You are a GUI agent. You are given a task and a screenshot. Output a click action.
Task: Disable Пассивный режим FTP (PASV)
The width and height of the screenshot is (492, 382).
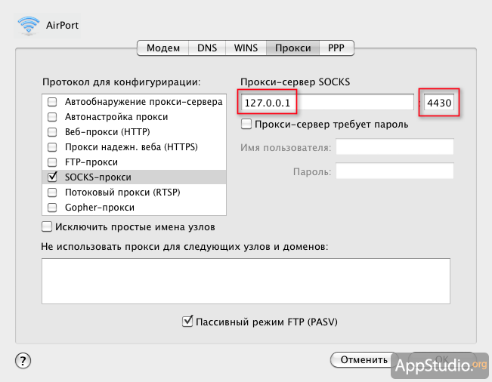pyautogui.click(x=187, y=322)
